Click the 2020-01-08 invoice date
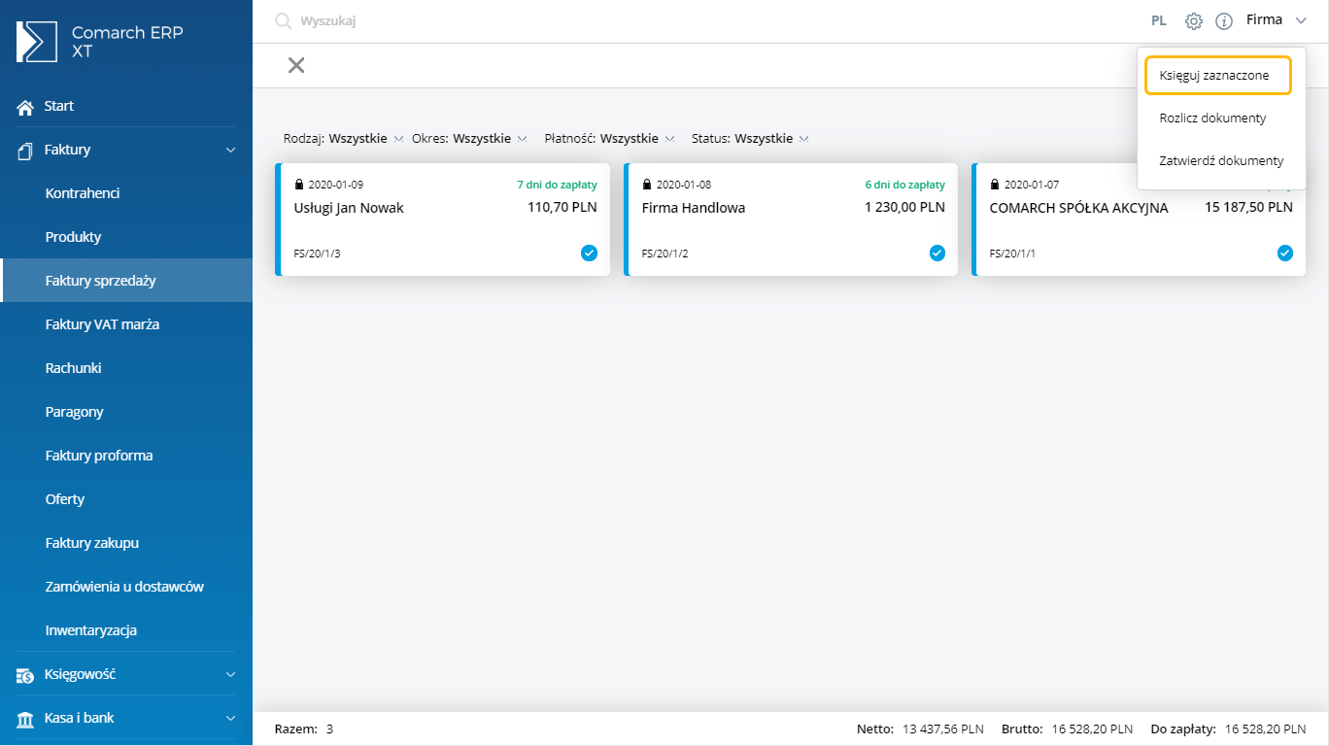The height and width of the screenshot is (746, 1329). coord(684,185)
